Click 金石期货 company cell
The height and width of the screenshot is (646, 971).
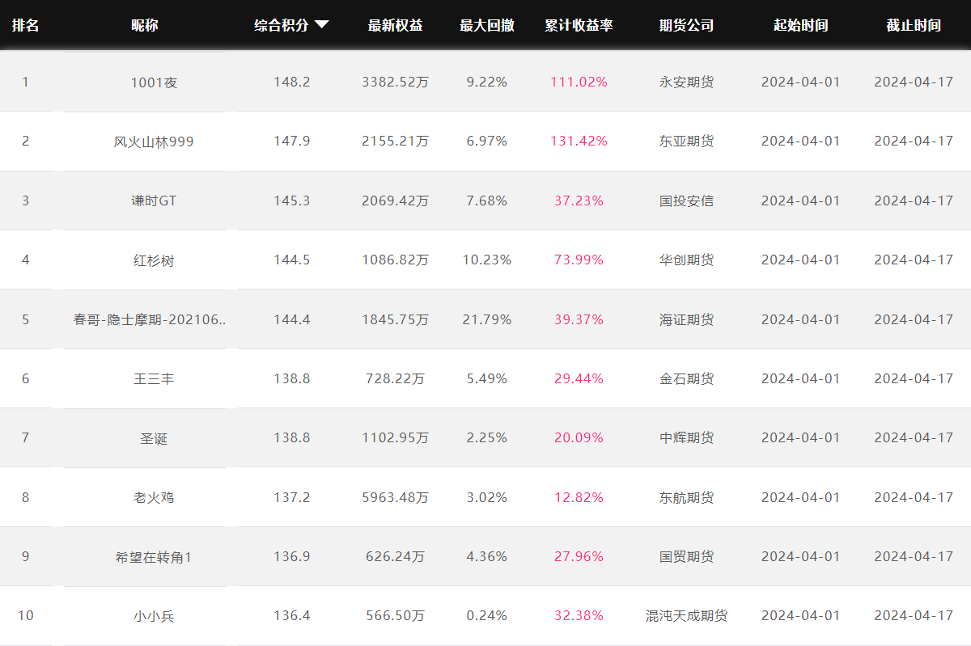686,378
